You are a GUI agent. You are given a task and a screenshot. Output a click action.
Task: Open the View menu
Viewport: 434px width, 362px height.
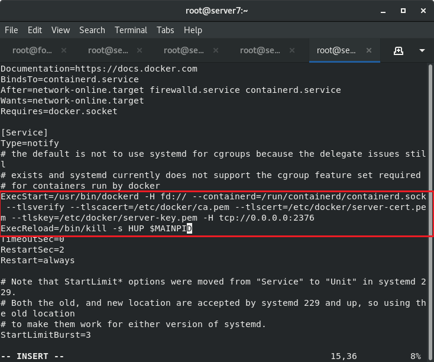pyautogui.click(x=61, y=30)
